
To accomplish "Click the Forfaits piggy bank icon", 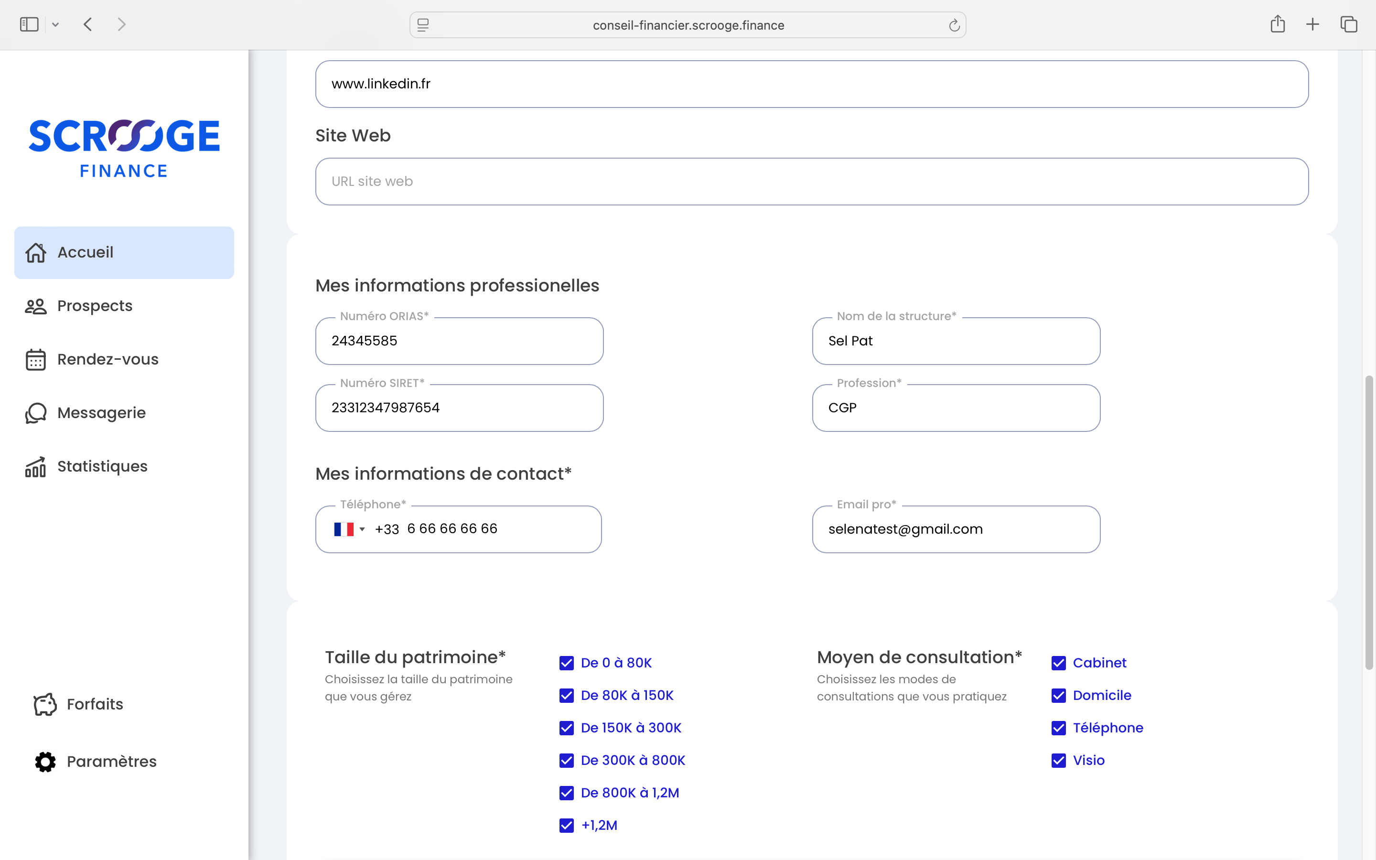I will coord(45,704).
